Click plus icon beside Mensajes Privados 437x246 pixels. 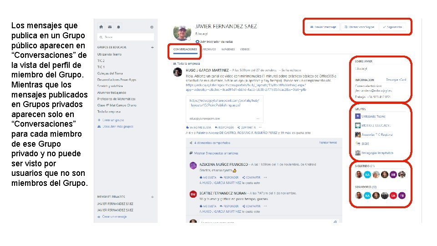[x=152, y=197]
